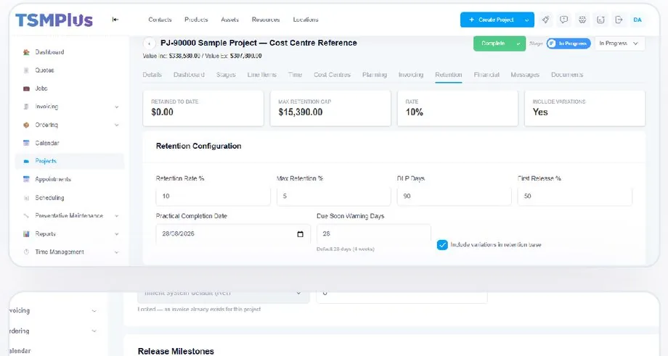Screen dimensions: 668x356
Task: Click the blue In Progress stage badge
Action: (x=569, y=44)
